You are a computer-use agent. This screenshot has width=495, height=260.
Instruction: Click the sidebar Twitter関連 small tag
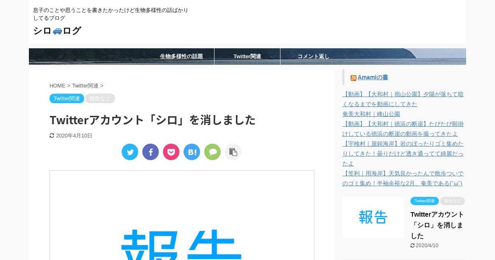[424, 201]
